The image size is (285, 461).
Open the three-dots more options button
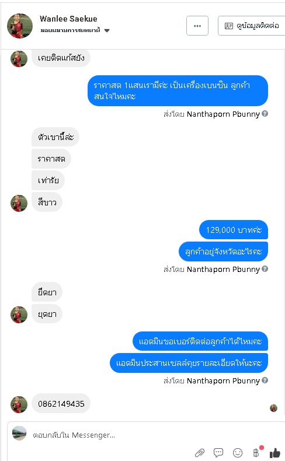(x=197, y=26)
